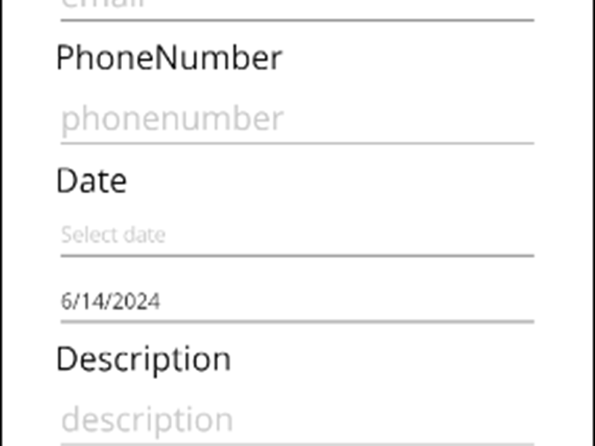This screenshot has width=595, height=446.
Task: Click the email placeholder at top
Action: point(103,4)
